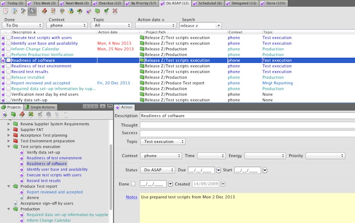Tick checkbox for Execute test scripts with users

pyautogui.click(x=8, y=38)
